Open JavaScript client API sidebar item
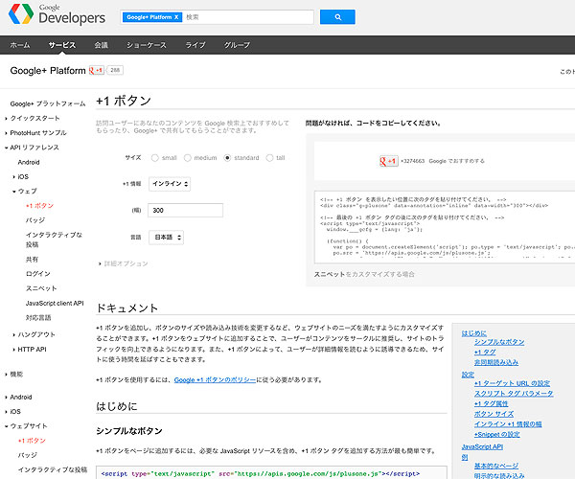 (x=55, y=303)
